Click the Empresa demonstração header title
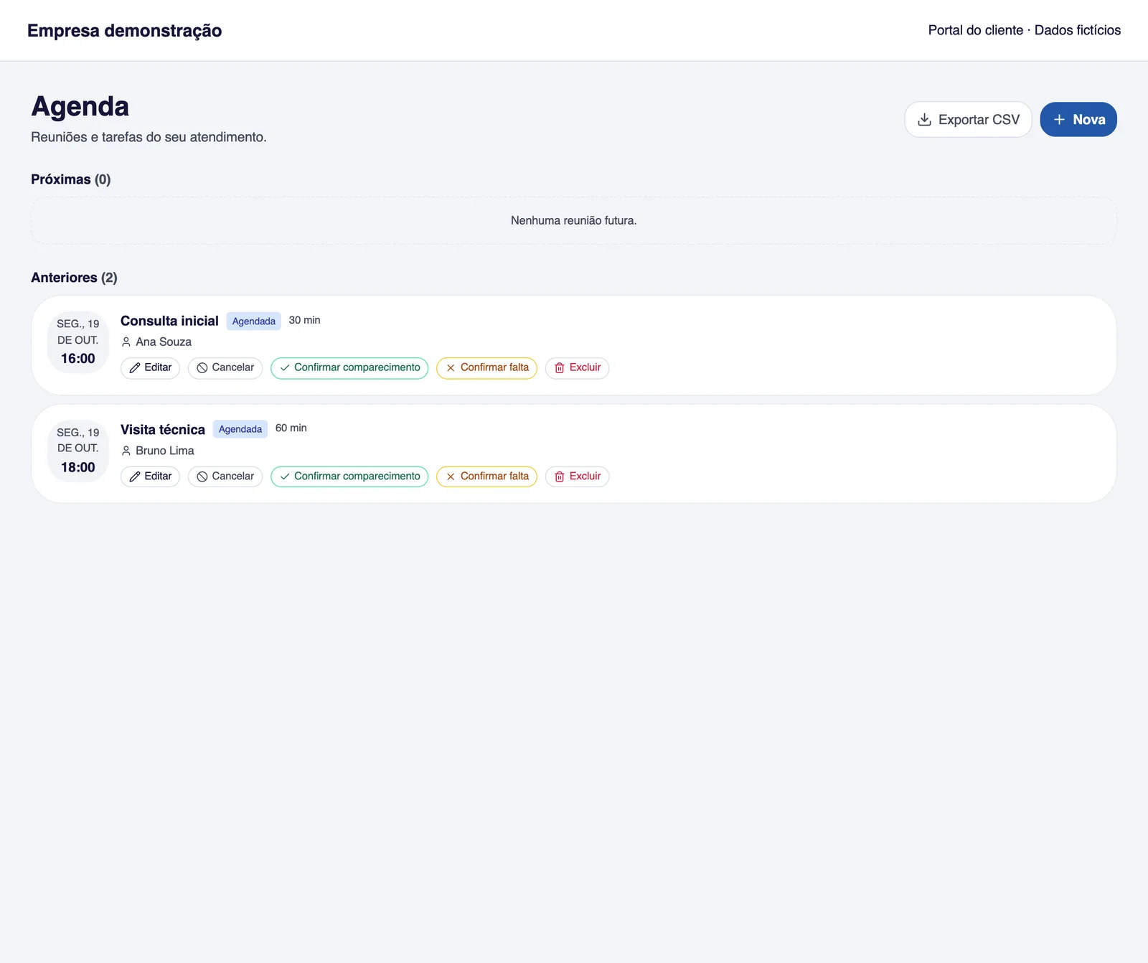 [x=125, y=31]
